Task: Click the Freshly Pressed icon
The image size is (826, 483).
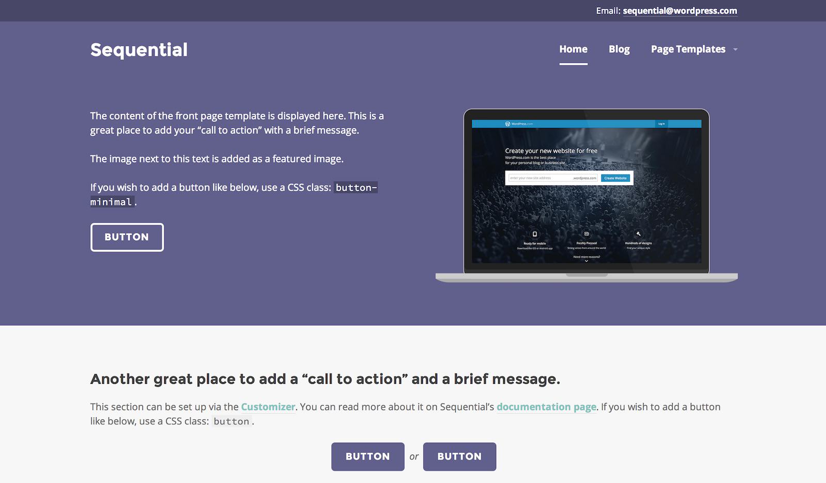Action: tap(586, 234)
